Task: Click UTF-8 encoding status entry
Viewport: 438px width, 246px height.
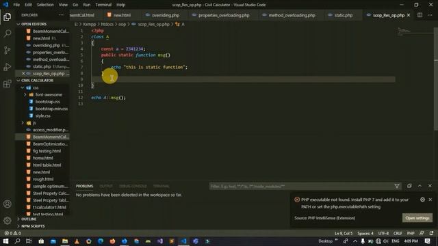Action: click(x=383, y=233)
